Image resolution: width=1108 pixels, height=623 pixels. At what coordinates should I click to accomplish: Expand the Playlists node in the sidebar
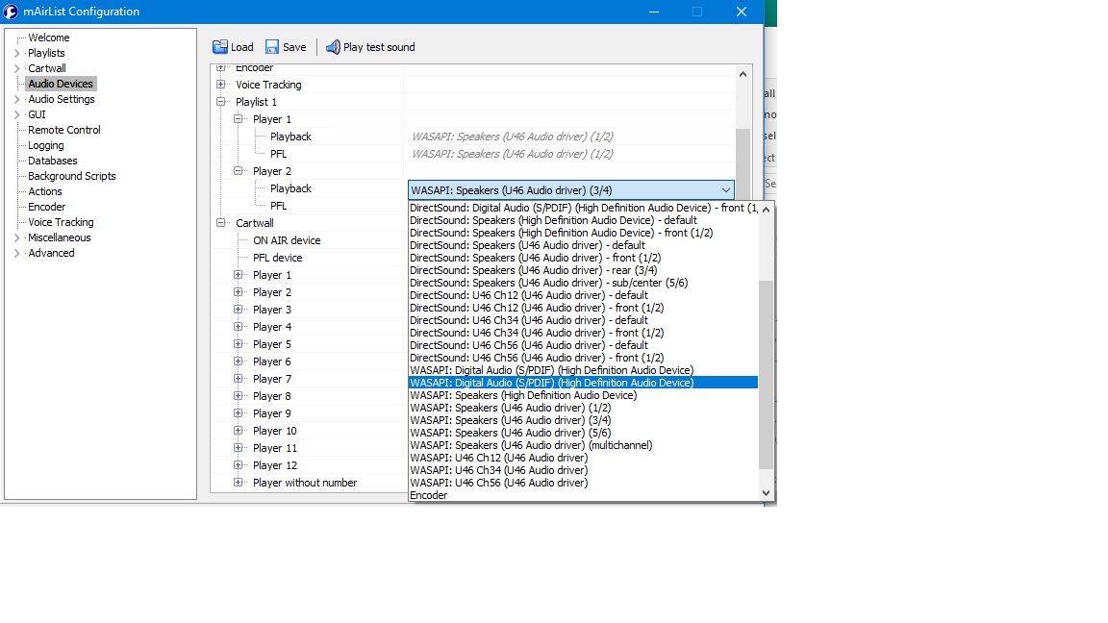(17, 53)
